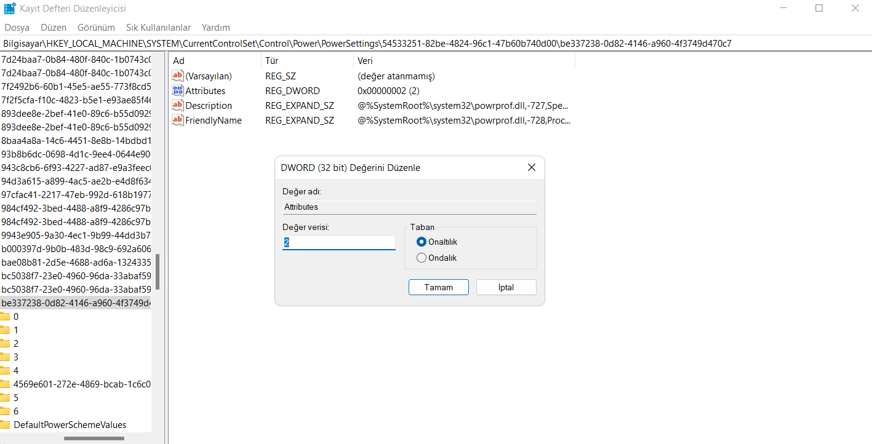872x444 pixels.
Task: Click the folder icon of subkey 6
Action: coord(5,411)
